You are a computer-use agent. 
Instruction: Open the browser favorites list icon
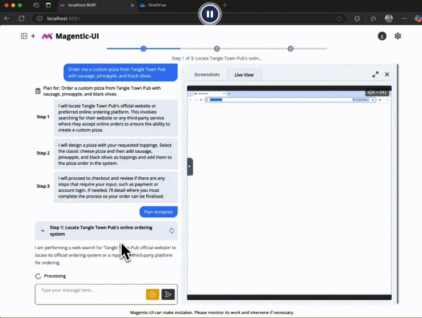[x=373, y=19]
